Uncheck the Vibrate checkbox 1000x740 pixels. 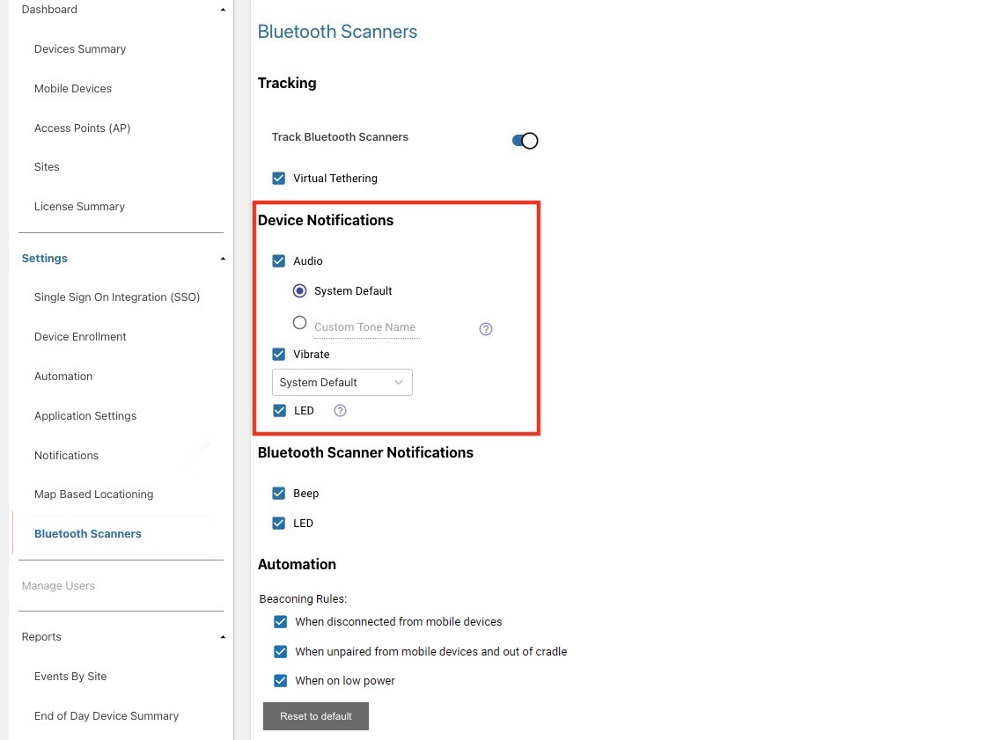[279, 355]
